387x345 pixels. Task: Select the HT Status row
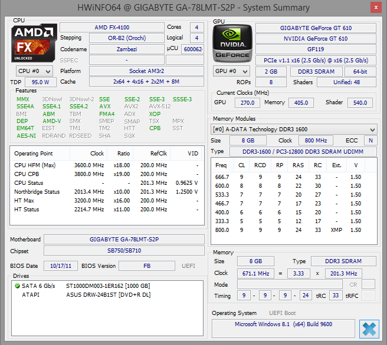click(x=106, y=210)
